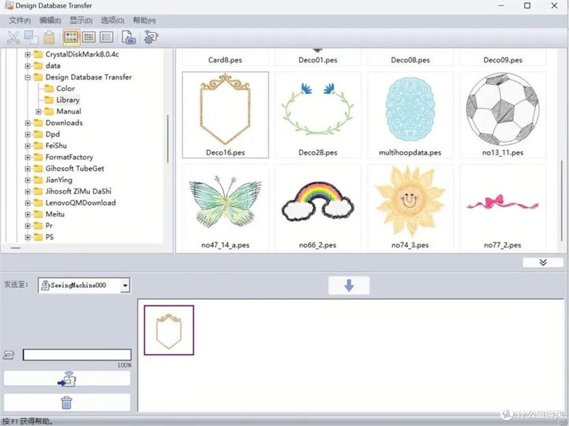Switch to details list view
Image resolution: width=569 pixels, height=426 pixels.
106,37
